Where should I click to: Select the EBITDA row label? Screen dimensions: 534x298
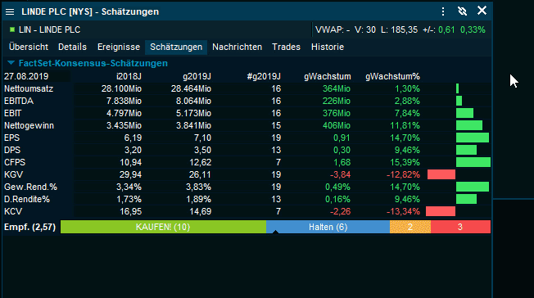coord(19,102)
